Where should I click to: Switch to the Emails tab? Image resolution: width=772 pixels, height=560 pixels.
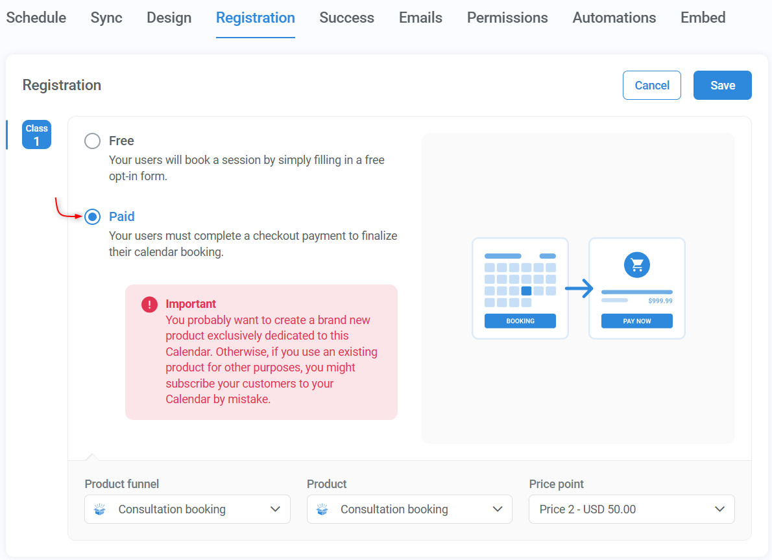click(x=420, y=17)
